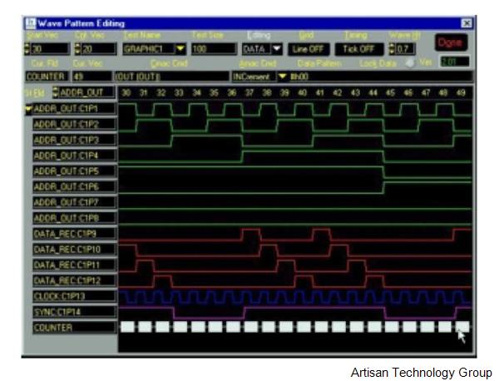This screenshot has width=499, height=381.
Task: Click the first white COUNTER pattern block
Action: point(126,327)
